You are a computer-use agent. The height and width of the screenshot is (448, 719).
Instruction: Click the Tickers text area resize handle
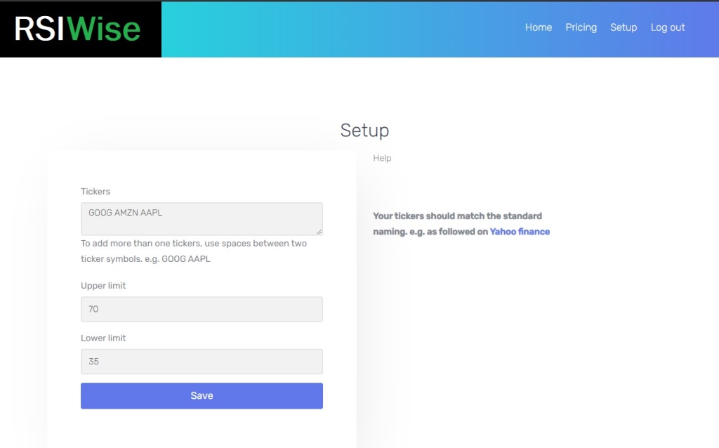click(x=319, y=232)
